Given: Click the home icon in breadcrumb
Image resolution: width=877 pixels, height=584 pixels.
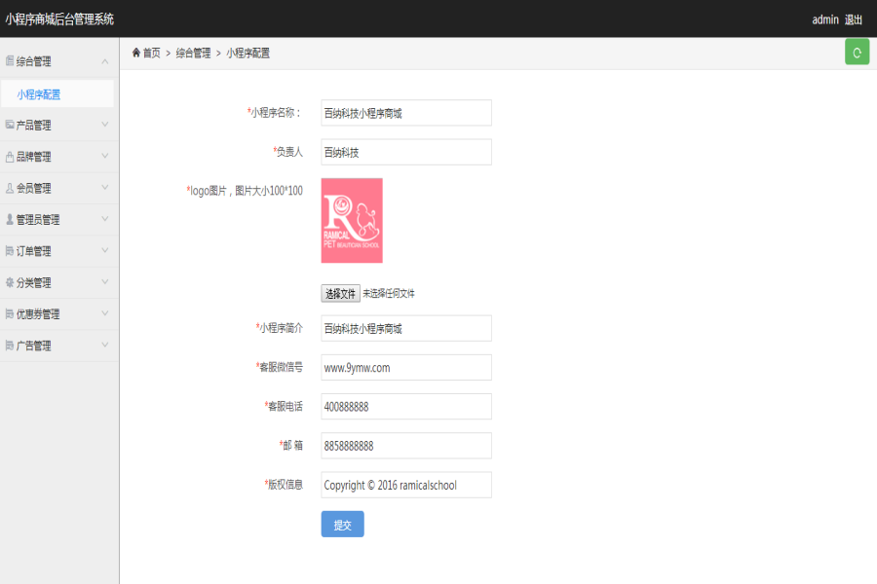Looking at the screenshot, I should (x=135, y=53).
